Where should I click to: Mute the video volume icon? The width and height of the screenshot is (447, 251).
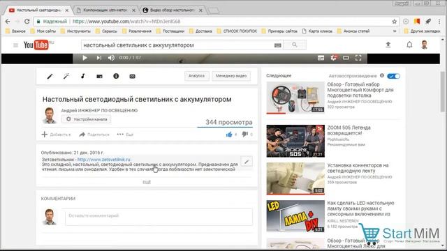point(111,58)
